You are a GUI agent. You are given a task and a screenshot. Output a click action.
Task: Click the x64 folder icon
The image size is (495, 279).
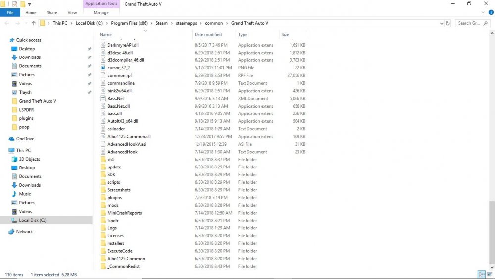(103, 159)
